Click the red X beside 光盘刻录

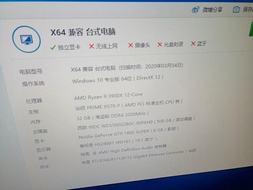click(160, 45)
